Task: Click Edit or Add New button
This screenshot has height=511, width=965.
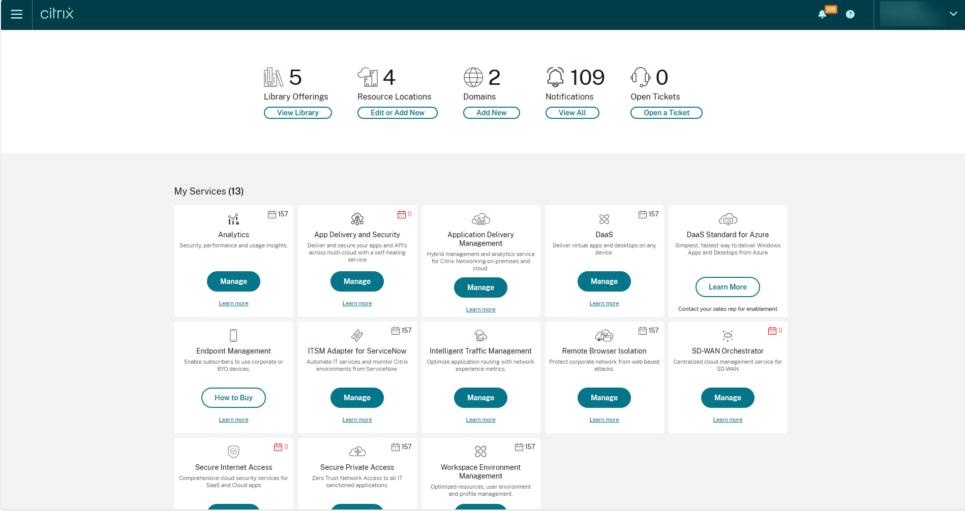Action: coord(398,113)
